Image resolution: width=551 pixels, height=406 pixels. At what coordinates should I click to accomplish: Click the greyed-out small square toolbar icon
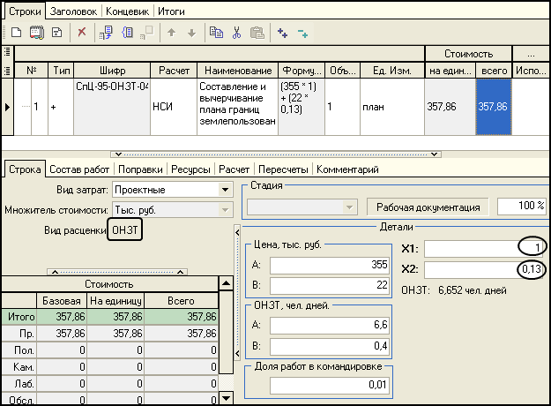pos(147,33)
